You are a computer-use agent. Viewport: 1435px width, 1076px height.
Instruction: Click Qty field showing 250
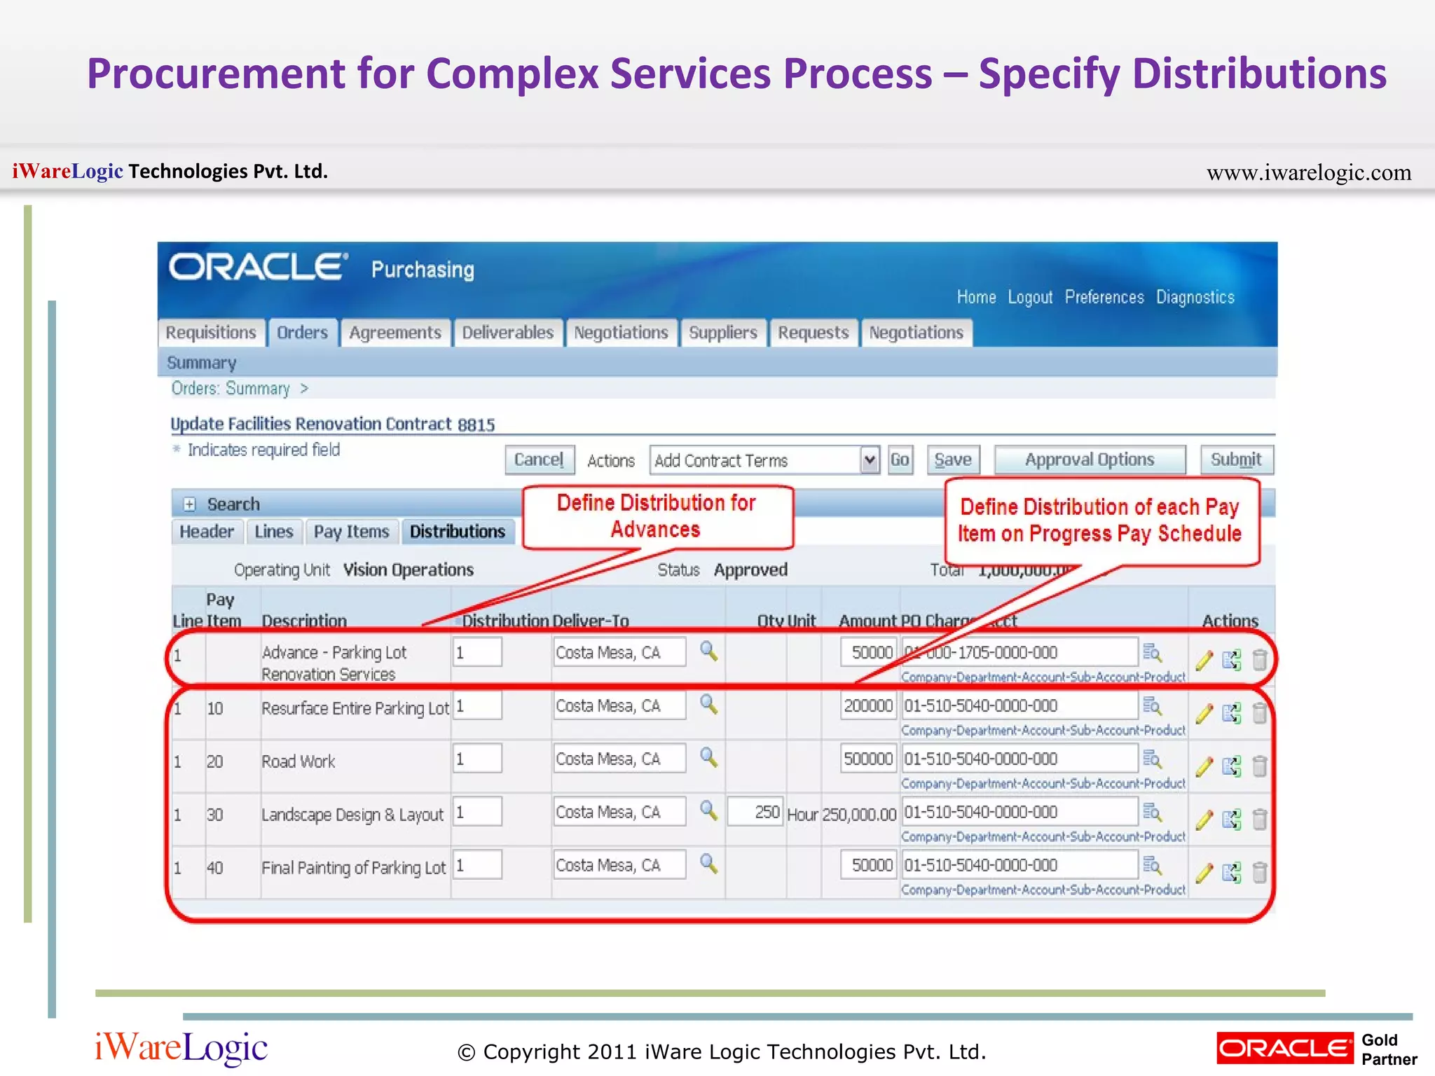coord(755,812)
